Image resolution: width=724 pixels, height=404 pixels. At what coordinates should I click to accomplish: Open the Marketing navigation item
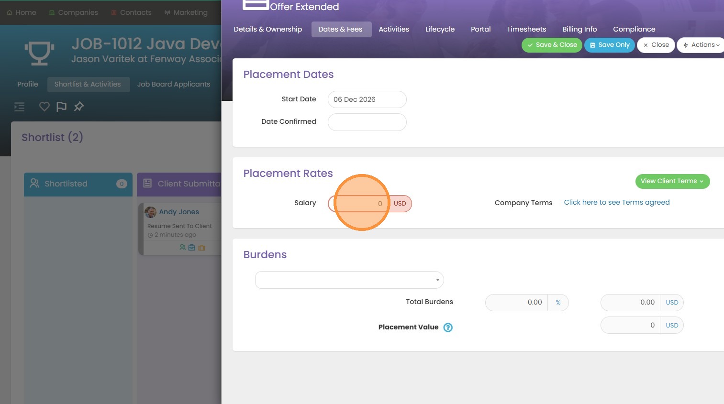(186, 12)
